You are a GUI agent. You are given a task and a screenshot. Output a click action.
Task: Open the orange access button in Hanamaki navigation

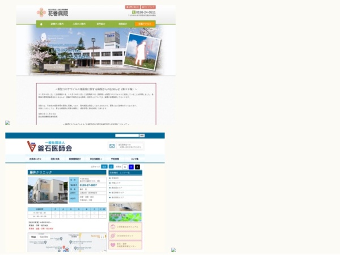145,24
